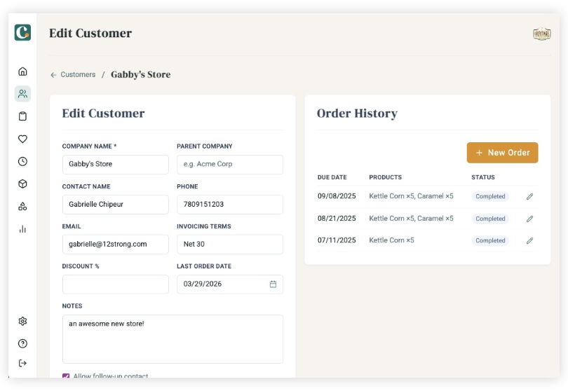Viewport: 568px width, 391px height.
Task: Open the clock history icon in sidebar
Action: pos(22,161)
